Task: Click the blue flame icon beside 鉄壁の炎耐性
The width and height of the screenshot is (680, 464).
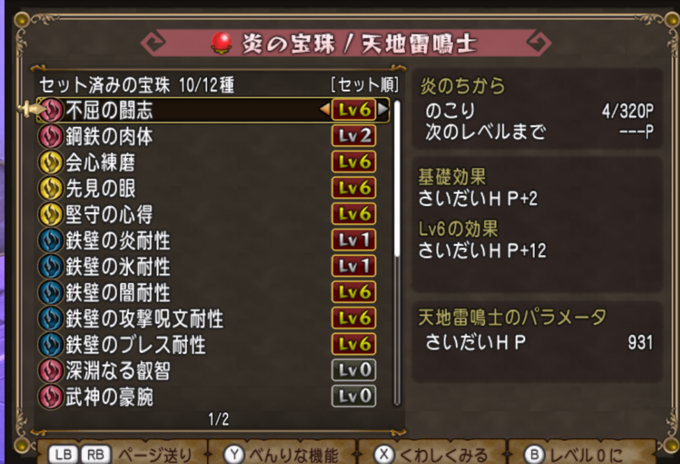Action: [51, 241]
